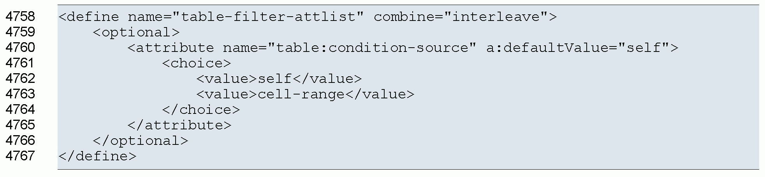Click the cell-range value text
765x177 pixels.
301,95
